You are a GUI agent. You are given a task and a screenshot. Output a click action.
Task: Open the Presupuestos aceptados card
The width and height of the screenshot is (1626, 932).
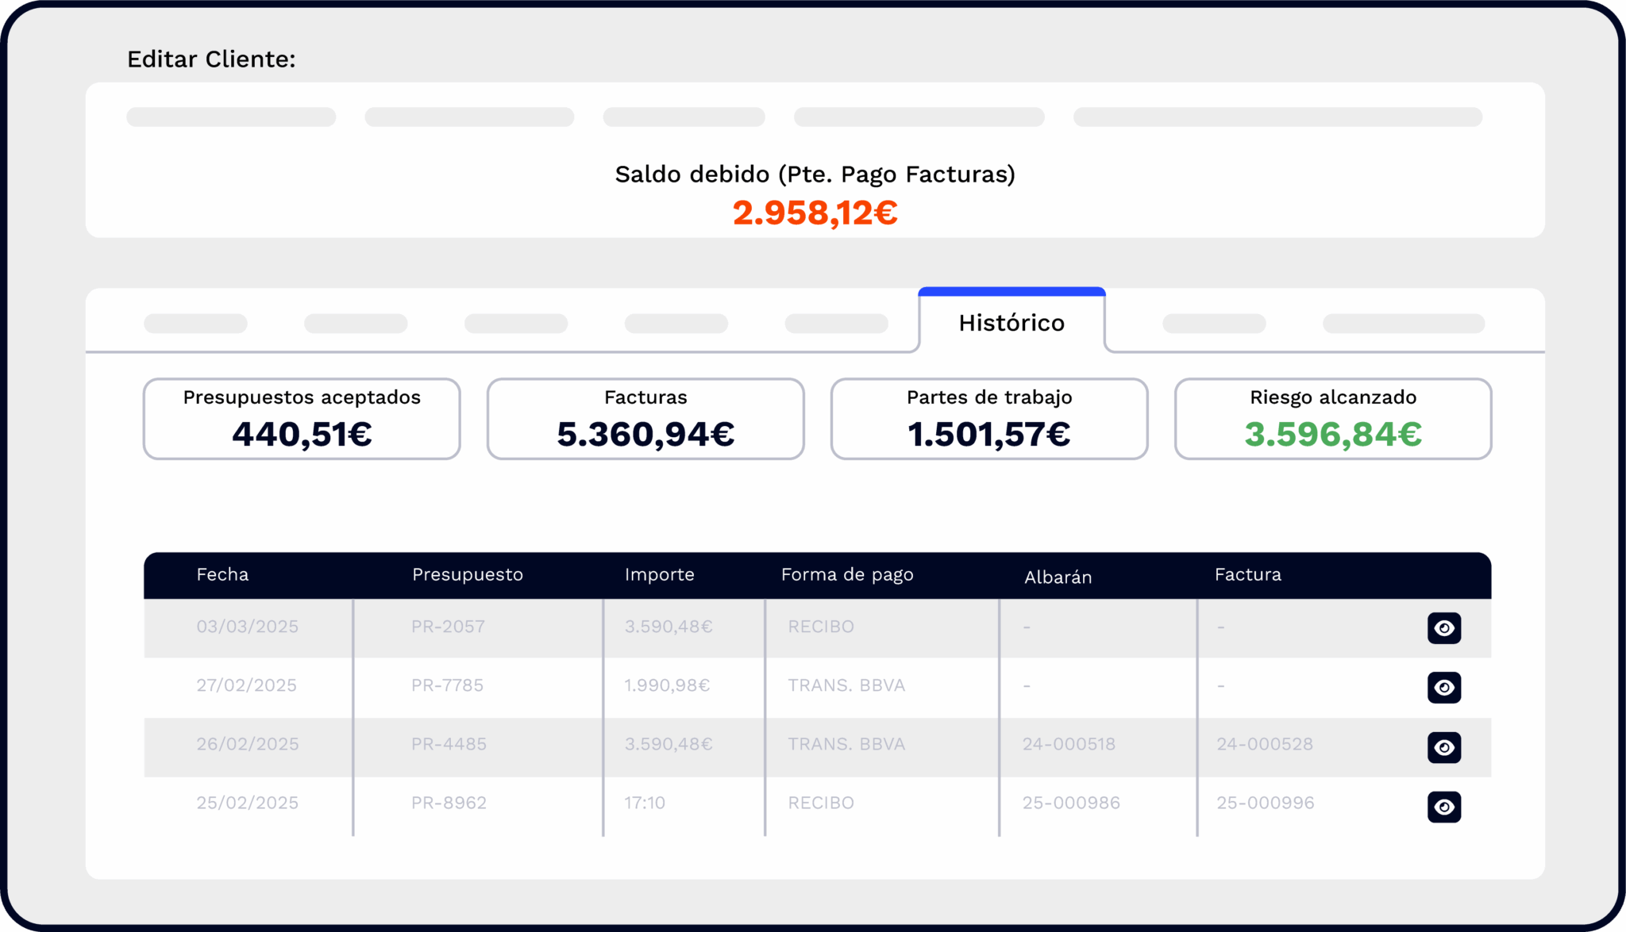(302, 419)
